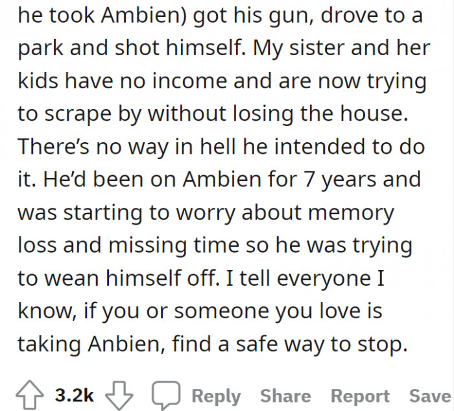Image resolution: width=454 pixels, height=411 pixels.
Task: Click the line starting "he took Ambien)"
Action: coord(221,15)
